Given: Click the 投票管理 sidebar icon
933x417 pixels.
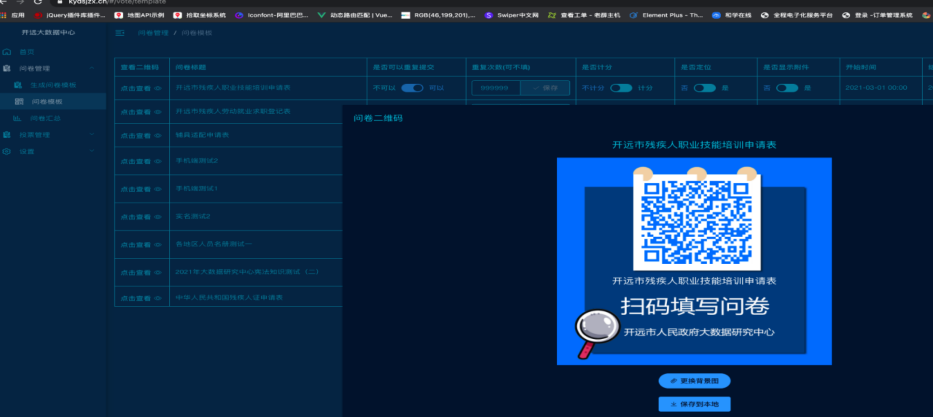Looking at the screenshot, I should (7, 135).
